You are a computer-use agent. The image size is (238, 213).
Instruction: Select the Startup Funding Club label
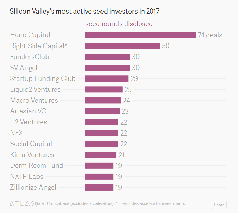pos(43,78)
